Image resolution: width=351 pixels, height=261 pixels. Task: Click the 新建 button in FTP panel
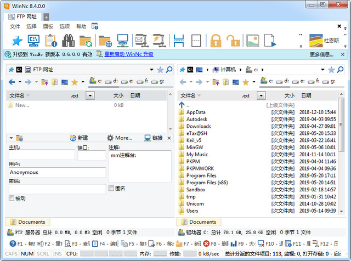(x=79, y=138)
